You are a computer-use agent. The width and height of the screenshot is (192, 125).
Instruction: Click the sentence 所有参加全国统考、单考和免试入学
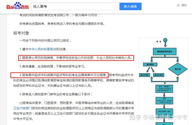point(62,24)
